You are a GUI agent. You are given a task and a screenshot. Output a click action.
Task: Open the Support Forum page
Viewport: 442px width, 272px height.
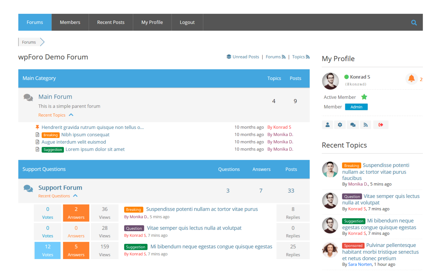tap(60, 187)
